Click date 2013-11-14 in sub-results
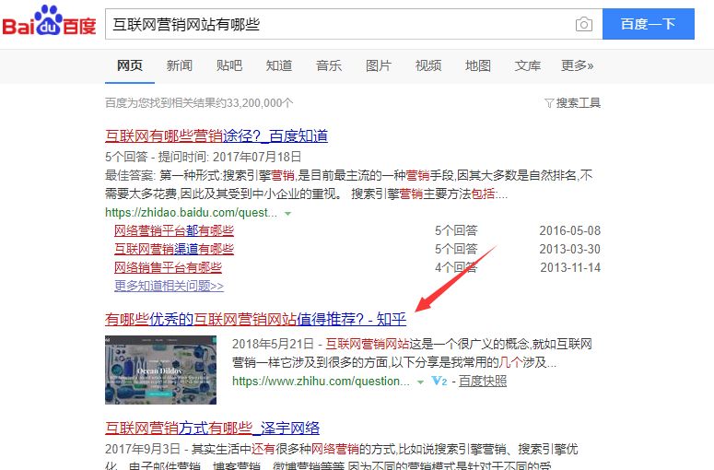This screenshot has height=470, width=714. 570,267
